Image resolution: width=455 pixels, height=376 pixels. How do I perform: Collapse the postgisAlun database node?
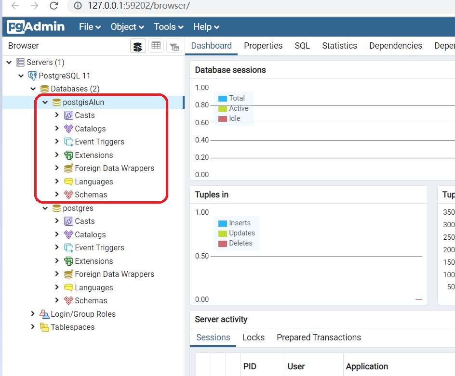click(x=45, y=103)
